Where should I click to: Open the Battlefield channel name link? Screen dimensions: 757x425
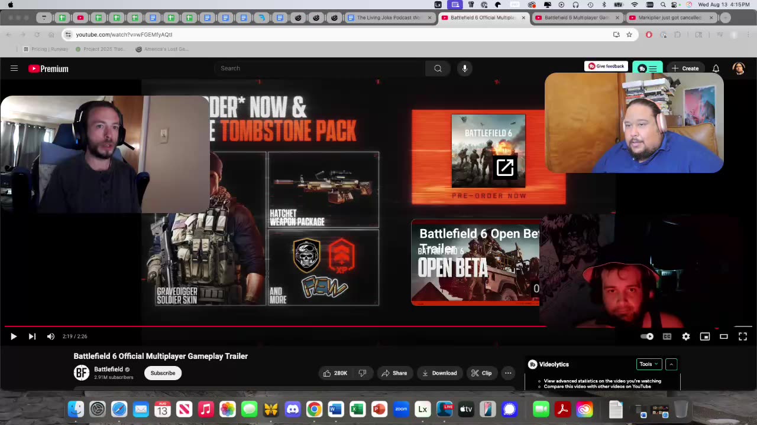coord(108,370)
